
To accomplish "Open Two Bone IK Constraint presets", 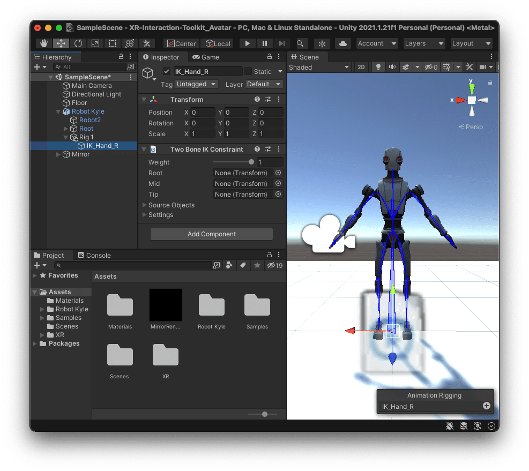I will (x=268, y=149).
